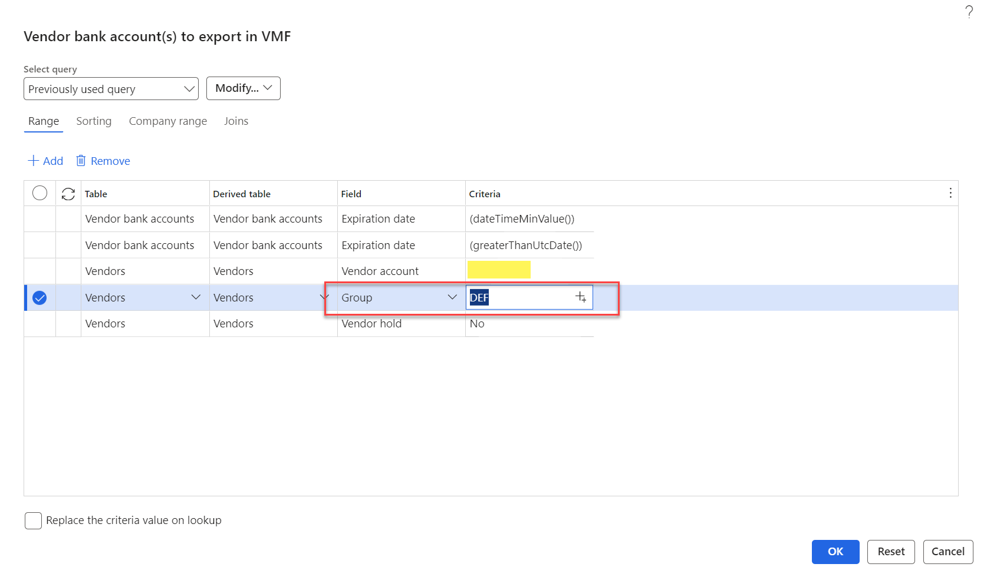Toggle the select-all circle in grid header
The height and width of the screenshot is (577, 987).
click(x=40, y=193)
